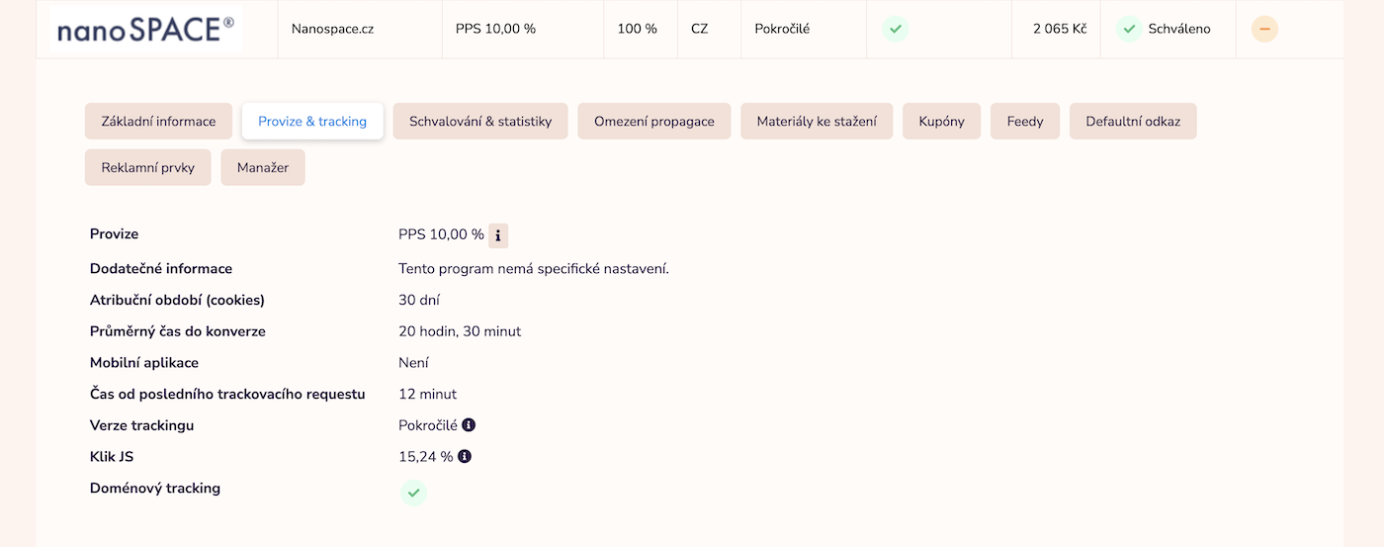The height and width of the screenshot is (547, 1384).
Task: Collapse the Nanospace.cz row with minus icon
Action: pos(1264,29)
